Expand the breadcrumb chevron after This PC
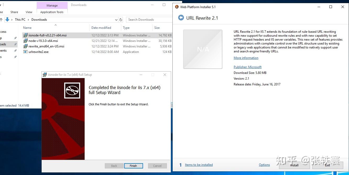349x175 pixels. pyautogui.click(x=28, y=19)
